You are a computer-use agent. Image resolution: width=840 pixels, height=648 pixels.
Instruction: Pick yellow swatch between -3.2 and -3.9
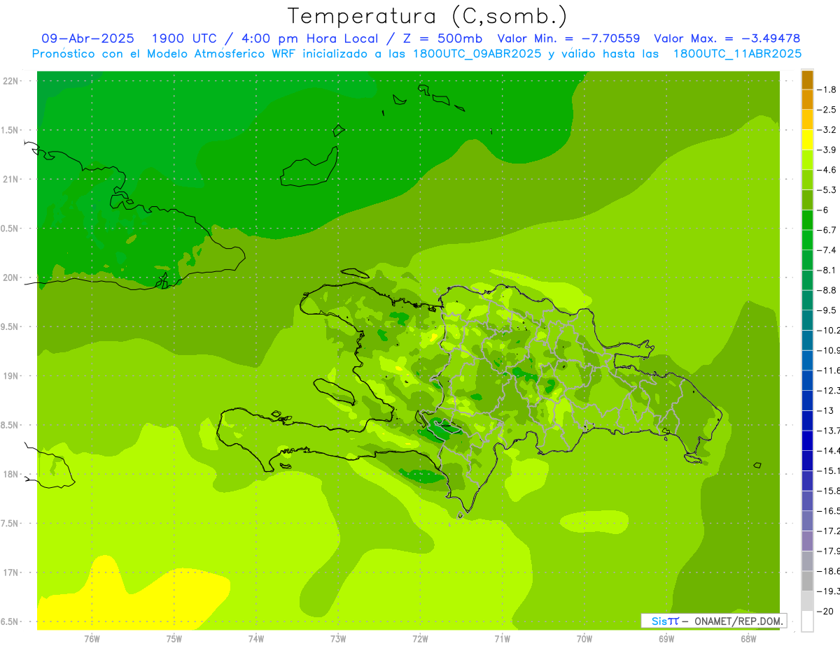pos(807,140)
